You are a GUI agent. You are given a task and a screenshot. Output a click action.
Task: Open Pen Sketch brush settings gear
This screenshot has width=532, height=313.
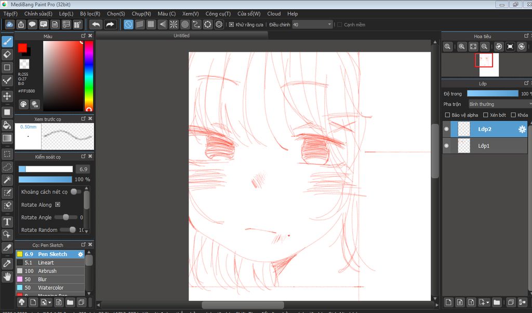click(81, 254)
